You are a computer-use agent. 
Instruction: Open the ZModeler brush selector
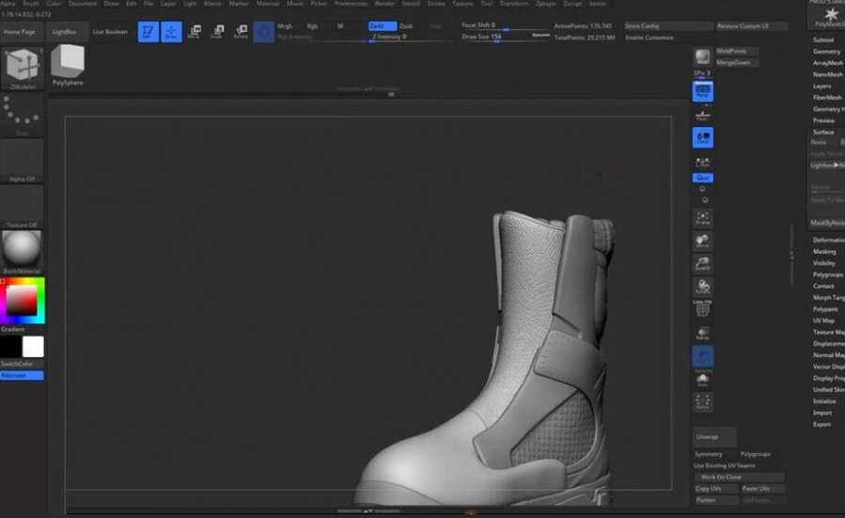pyautogui.click(x=23, y=68)
